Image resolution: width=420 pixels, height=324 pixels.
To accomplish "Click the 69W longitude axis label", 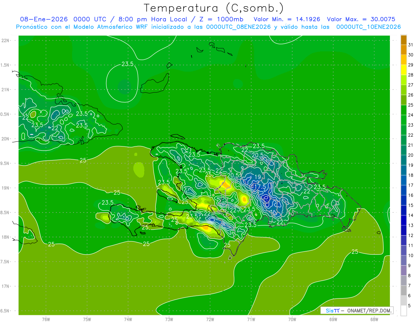I will click(333, 319).
